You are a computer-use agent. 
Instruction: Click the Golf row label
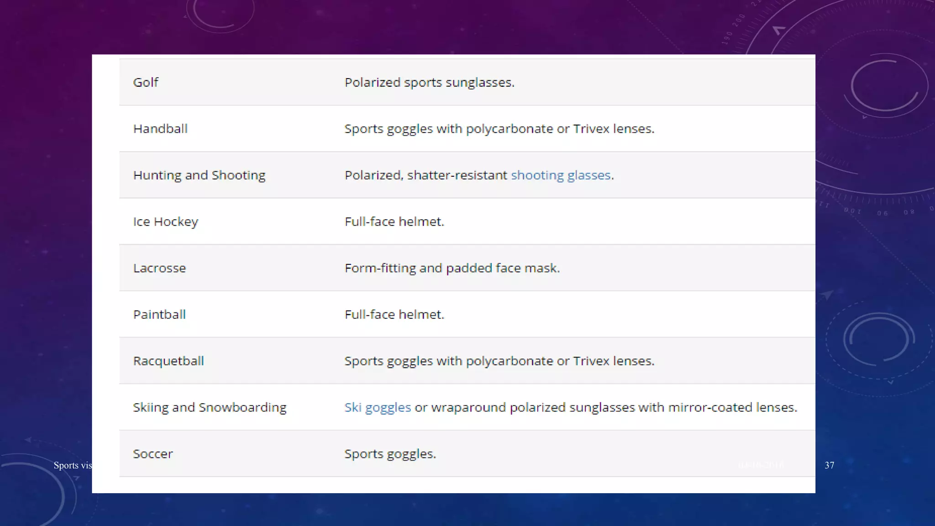[146, 83]
